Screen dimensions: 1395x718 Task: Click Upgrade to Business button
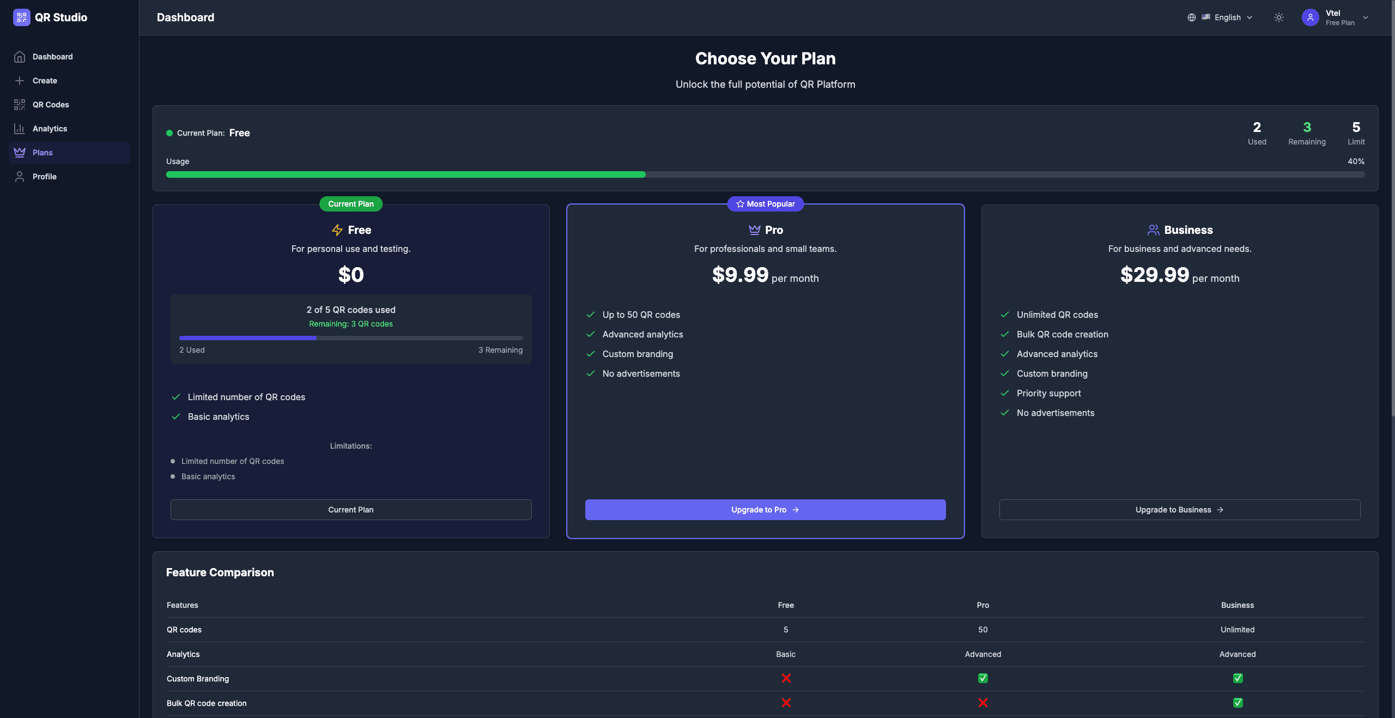(x=1179, y=510)
